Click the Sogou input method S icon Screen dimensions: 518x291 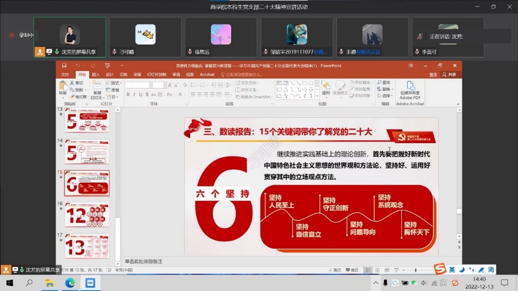pyautogui.click(x=439, y=269)
